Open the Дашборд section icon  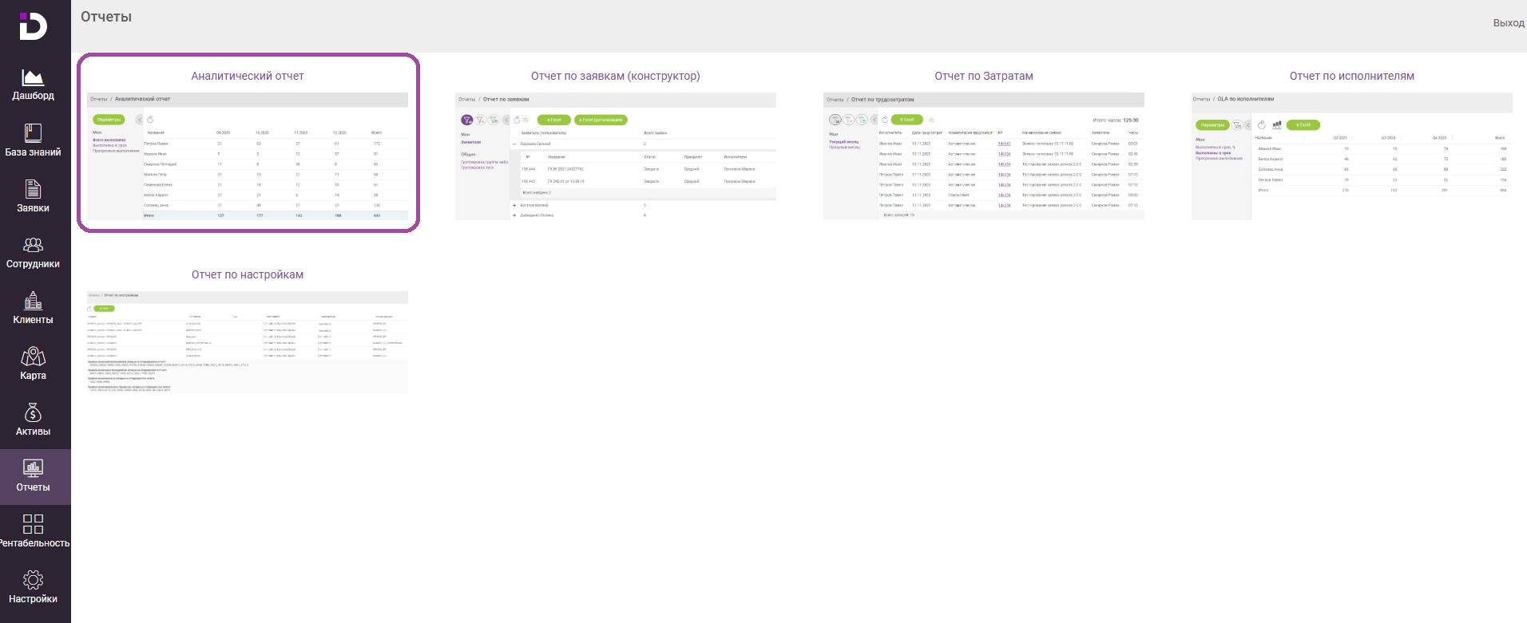tap(33, 77)
